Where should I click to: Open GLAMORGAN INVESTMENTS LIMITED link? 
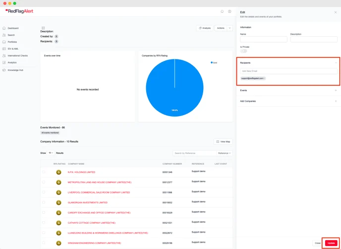point(87,202)
